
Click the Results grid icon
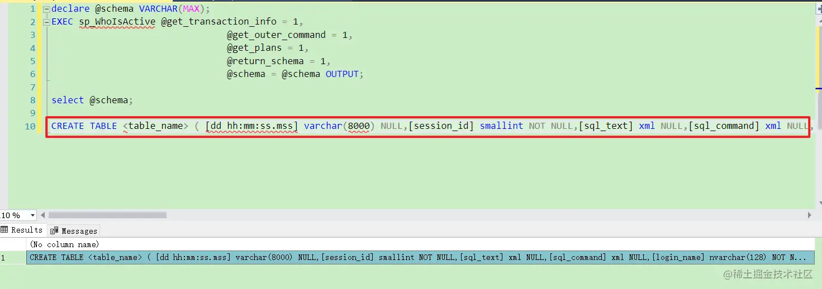click(x=4, y=230)
